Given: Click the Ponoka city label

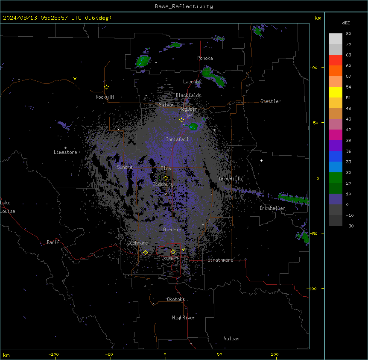Looking at the screenshot, I should coord(205,58).
